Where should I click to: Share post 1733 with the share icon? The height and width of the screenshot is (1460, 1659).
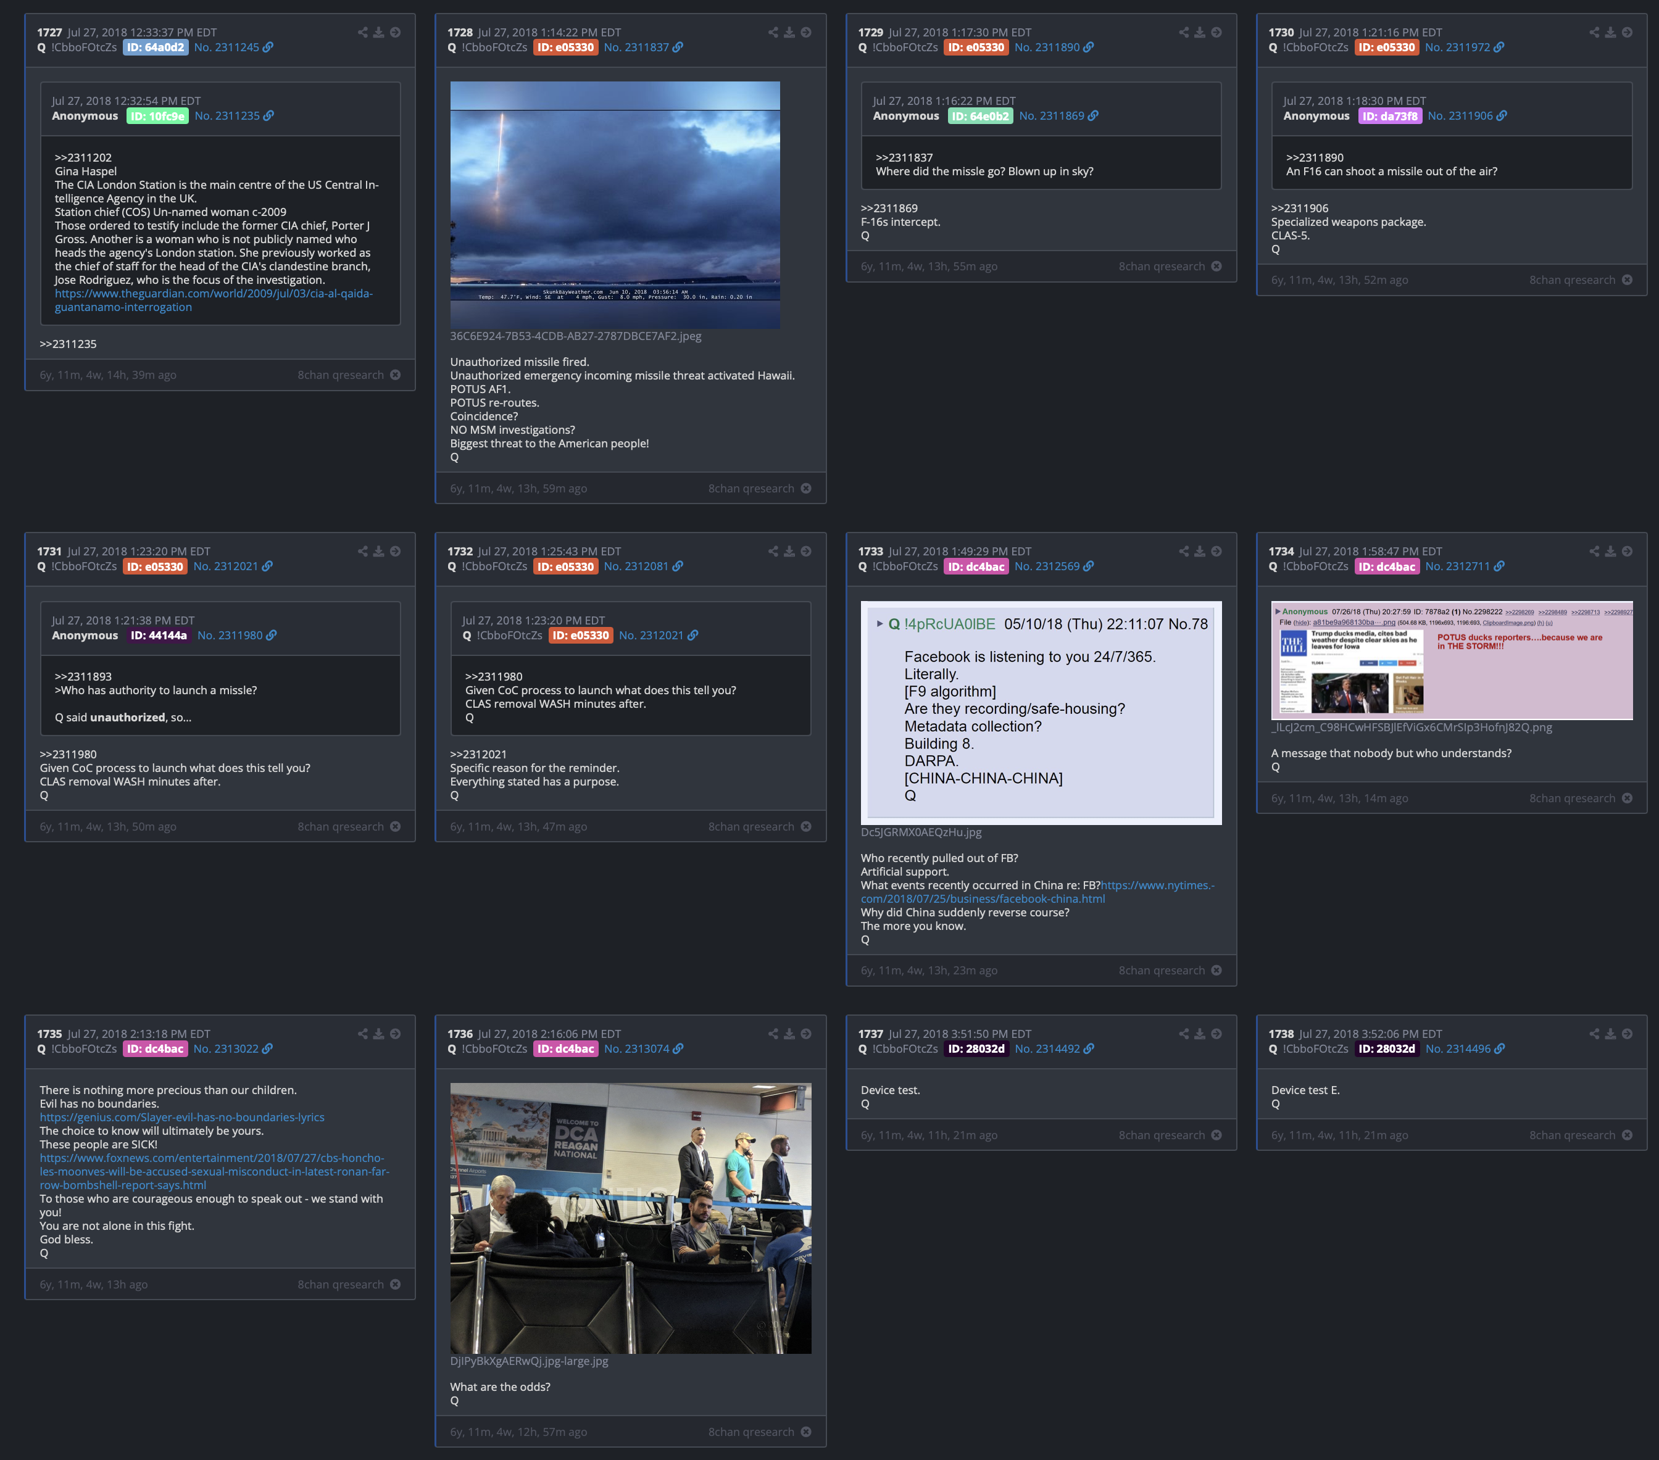coord(1184,551)
